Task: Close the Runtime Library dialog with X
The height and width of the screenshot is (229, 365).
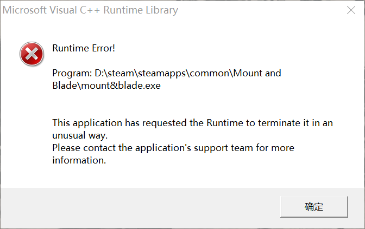Action: [x=351, y=10]
